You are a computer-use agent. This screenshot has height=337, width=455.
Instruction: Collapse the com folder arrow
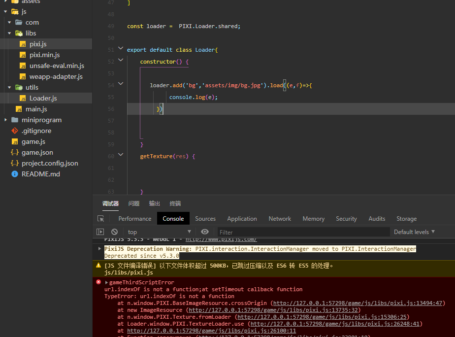[9, 22]
